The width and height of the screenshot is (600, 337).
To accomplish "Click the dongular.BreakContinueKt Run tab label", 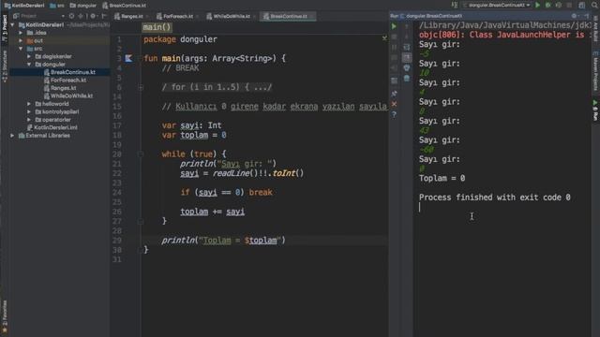I will pos(434,16).
